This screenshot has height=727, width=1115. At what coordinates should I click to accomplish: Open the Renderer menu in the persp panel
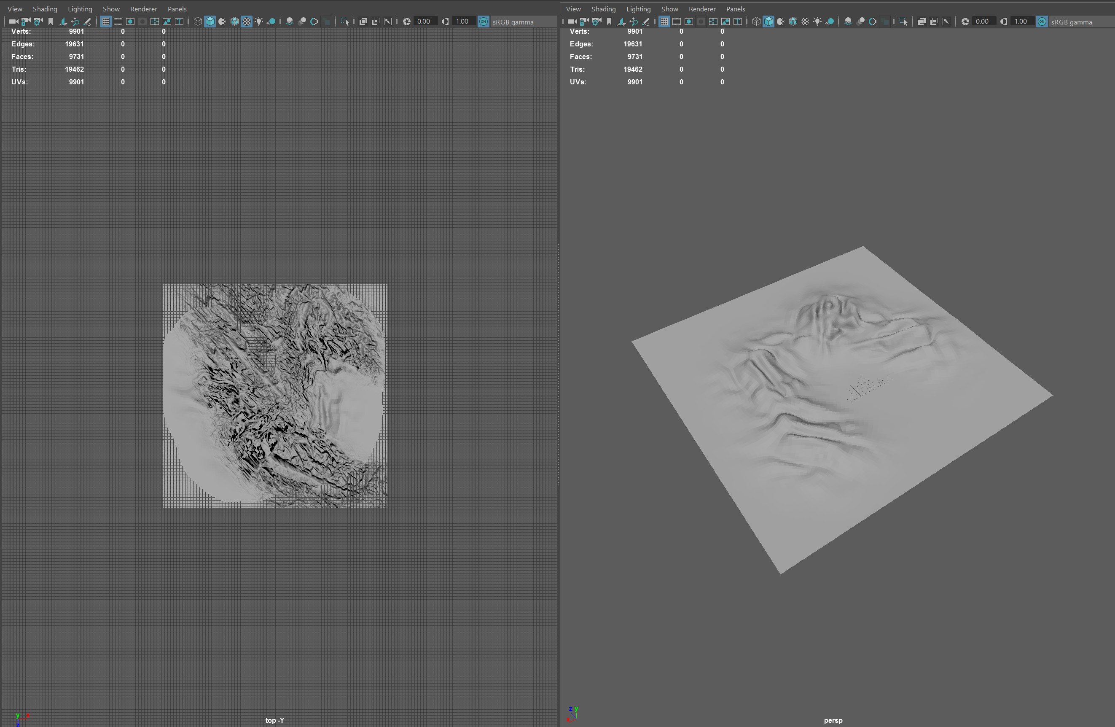point(702,8)
